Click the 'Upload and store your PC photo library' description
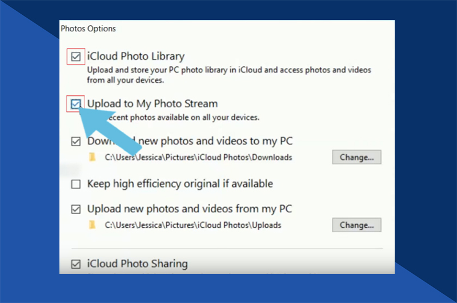The height and width of the screenshot is (303, 457). (x=229, y=75)
